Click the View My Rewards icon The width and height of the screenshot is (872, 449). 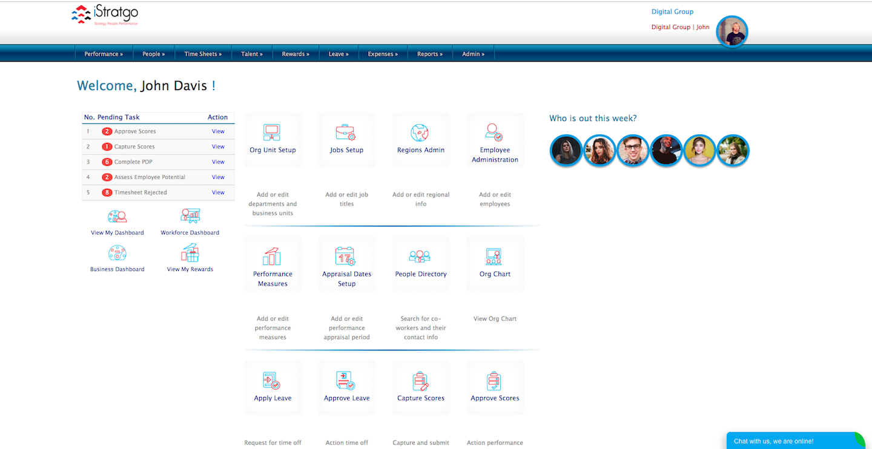pos(190,252)
